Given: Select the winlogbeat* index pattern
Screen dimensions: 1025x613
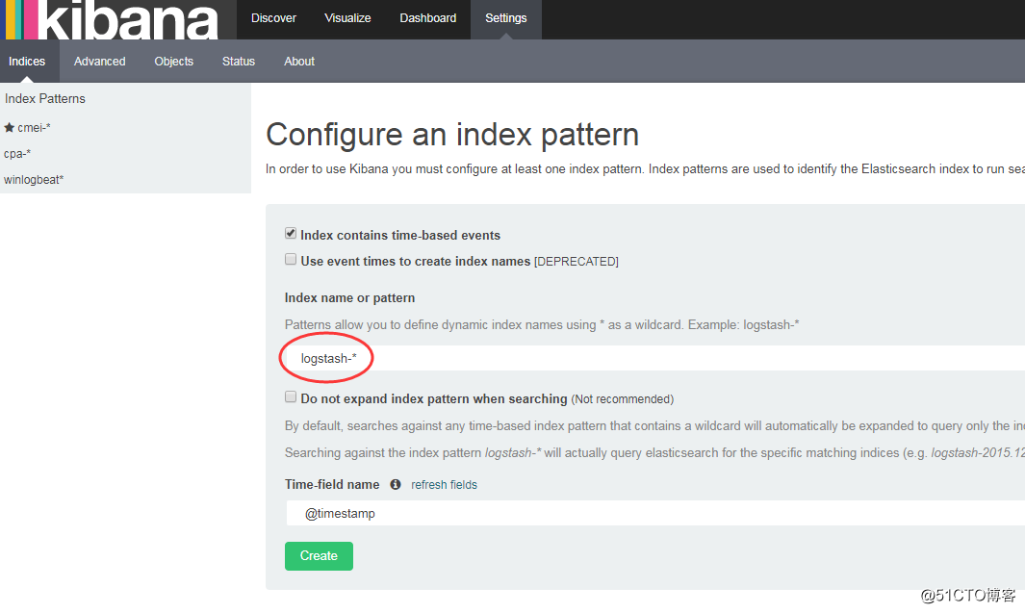Looking at the screenshot, I should [x=34, y=180].
